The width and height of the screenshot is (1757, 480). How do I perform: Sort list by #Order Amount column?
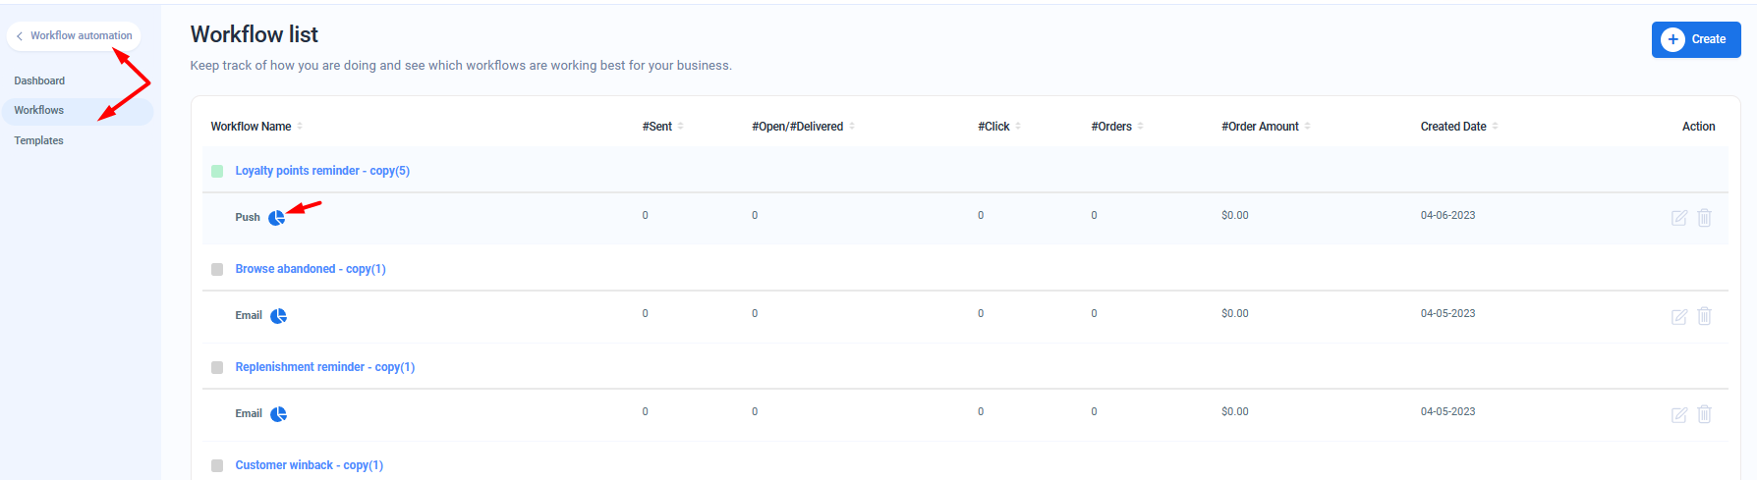pos(1307,127)
